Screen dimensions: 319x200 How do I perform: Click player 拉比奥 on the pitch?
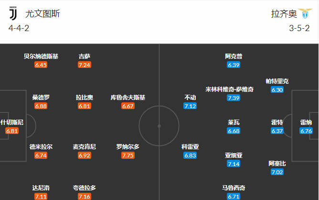point(85,98)
